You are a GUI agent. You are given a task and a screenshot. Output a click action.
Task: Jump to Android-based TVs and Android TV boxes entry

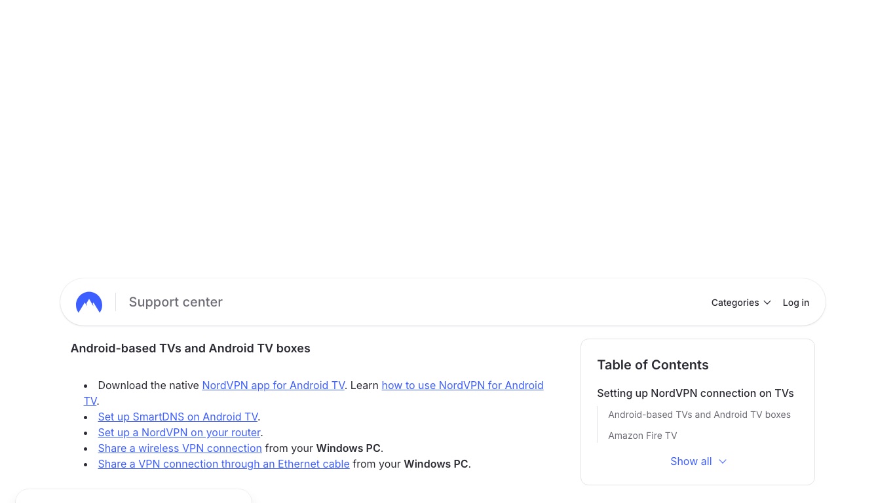(x=699, y=415)
